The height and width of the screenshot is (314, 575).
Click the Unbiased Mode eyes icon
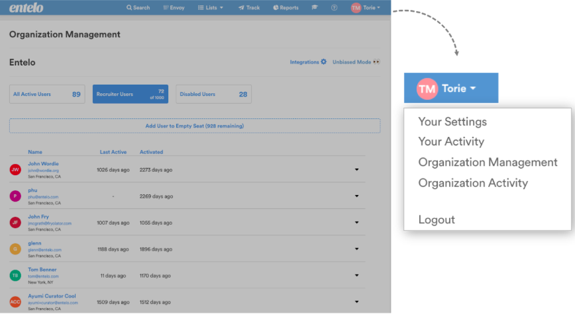click(376, 62)
